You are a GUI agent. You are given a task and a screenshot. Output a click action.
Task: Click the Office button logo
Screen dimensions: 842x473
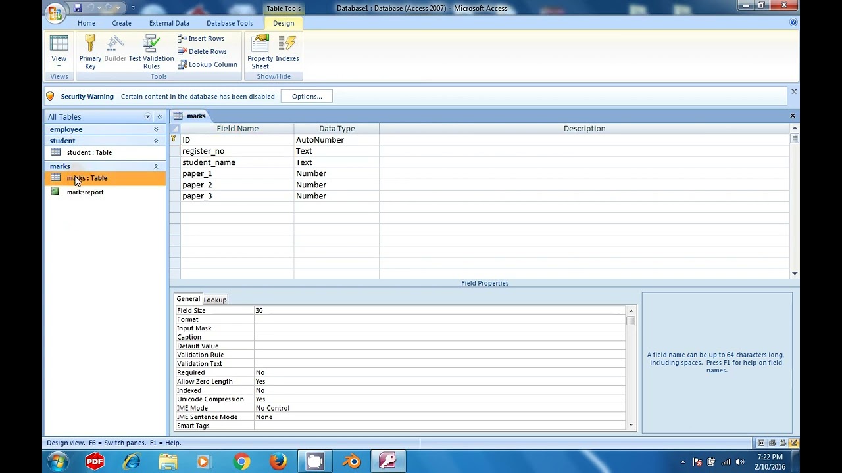tap(57, 12)
